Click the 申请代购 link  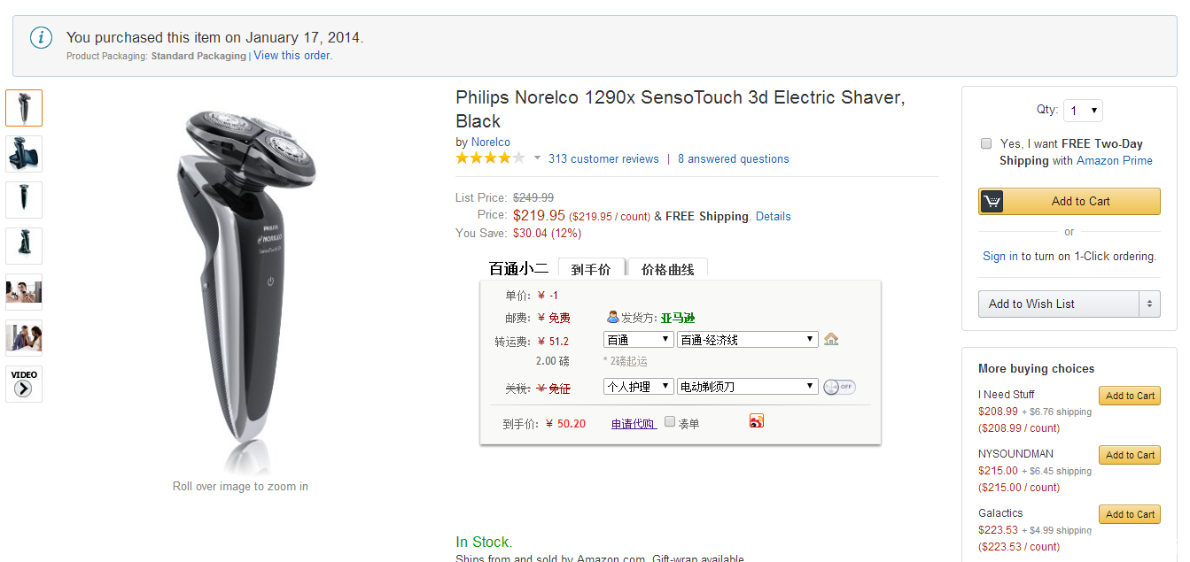[634, 424]
